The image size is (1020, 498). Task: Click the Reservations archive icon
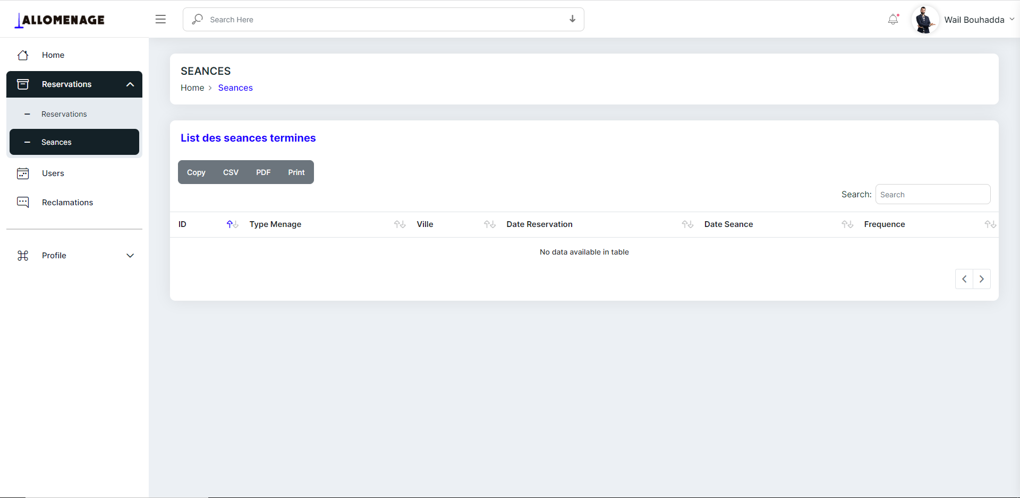tap(23, 84)
